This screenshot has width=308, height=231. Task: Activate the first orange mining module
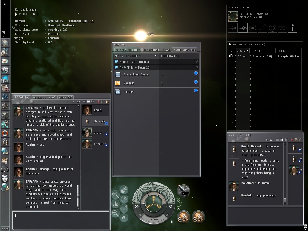coord(184,217)
